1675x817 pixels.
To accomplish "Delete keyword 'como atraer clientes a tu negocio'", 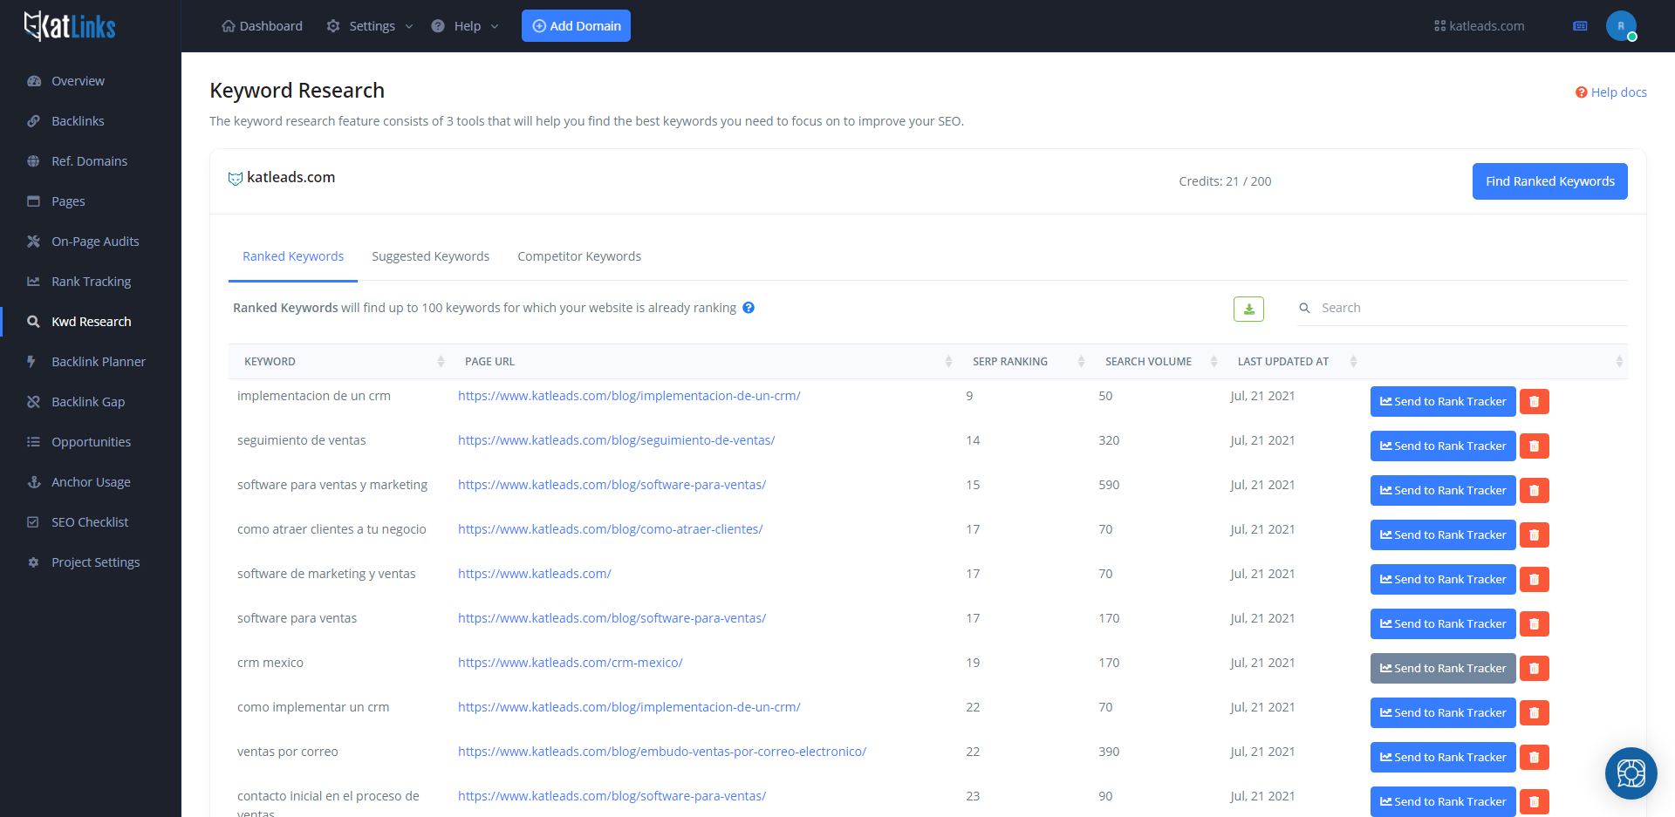I will tap(1534, 535).
